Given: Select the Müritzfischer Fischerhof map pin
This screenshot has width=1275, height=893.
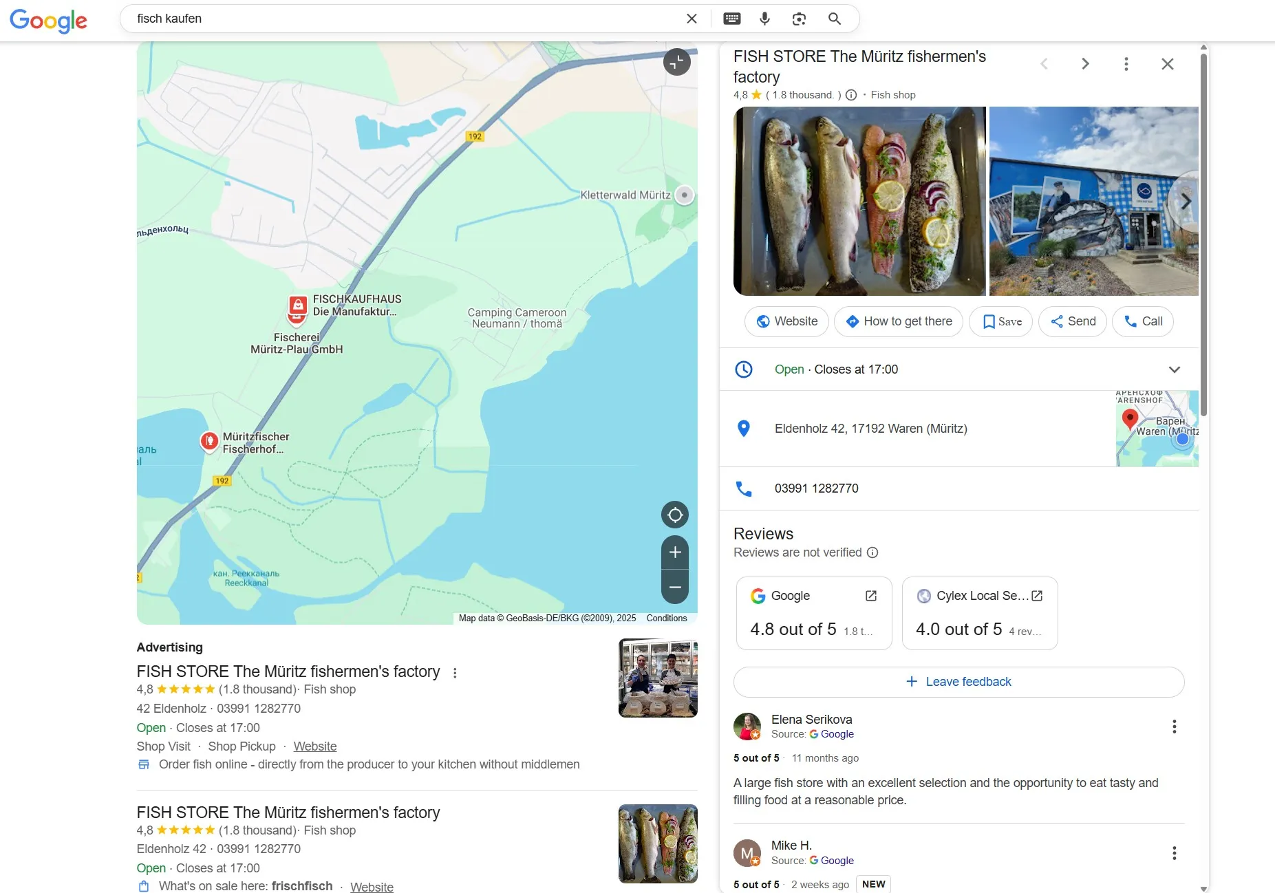Looking at the screenshot, I should pyautogui.click(x=209, y=441).
